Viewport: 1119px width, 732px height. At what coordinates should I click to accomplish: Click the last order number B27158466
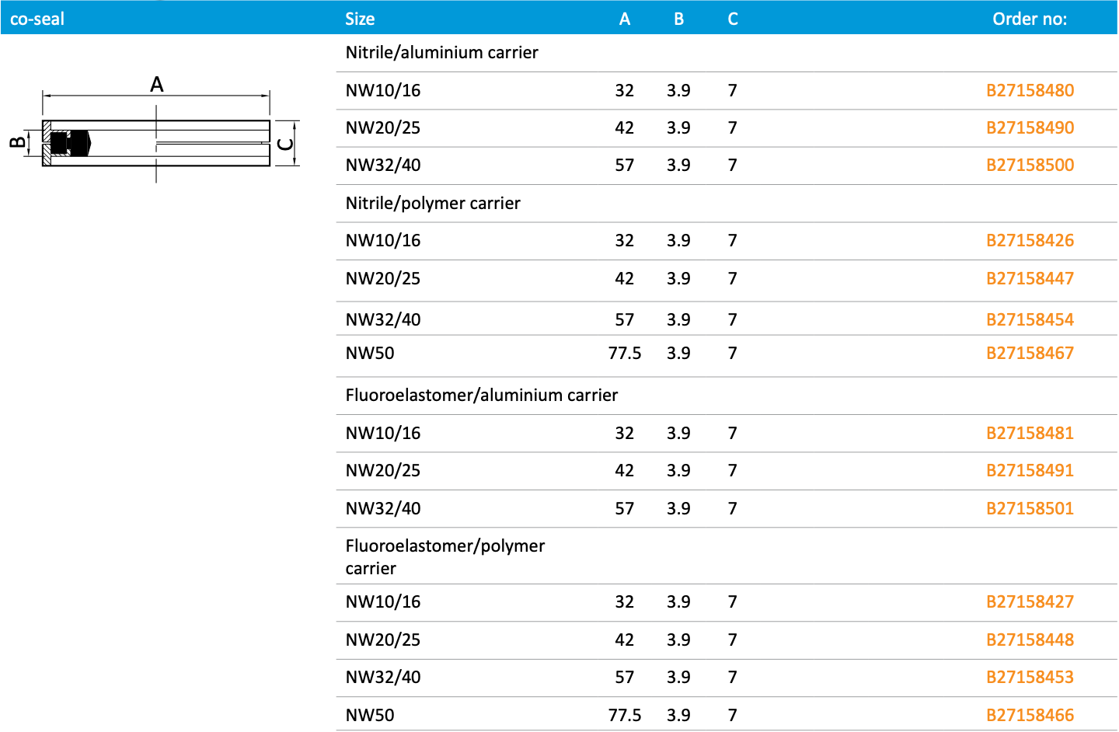point(1030,715)
